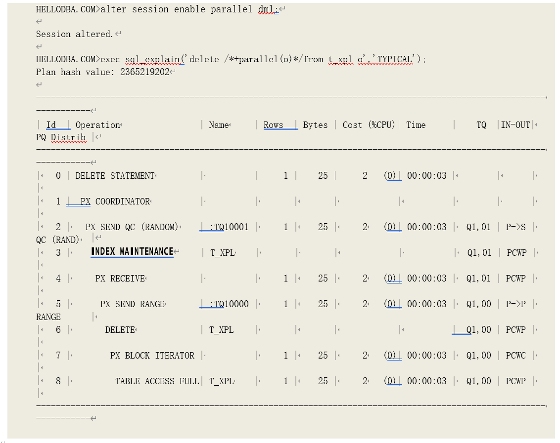The image size is (560, 443).
Task: Click Id 3 in the plan table
Action: 58,253
